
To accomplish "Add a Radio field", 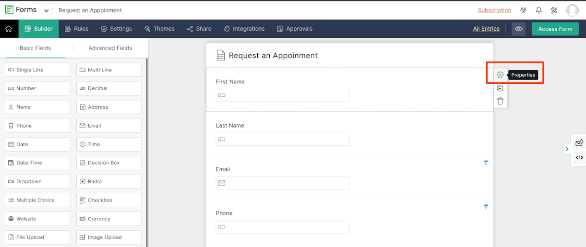I will 109,181.
